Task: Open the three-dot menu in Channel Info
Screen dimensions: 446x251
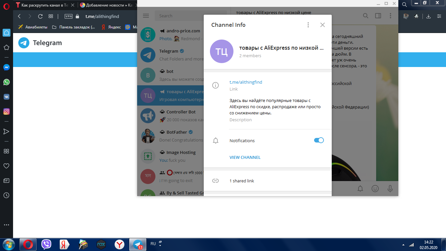Action: tap(308, 25)
